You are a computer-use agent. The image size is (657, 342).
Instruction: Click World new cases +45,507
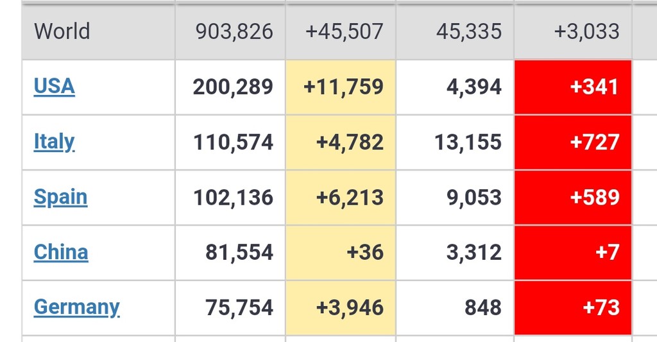[x=344, y=31]
